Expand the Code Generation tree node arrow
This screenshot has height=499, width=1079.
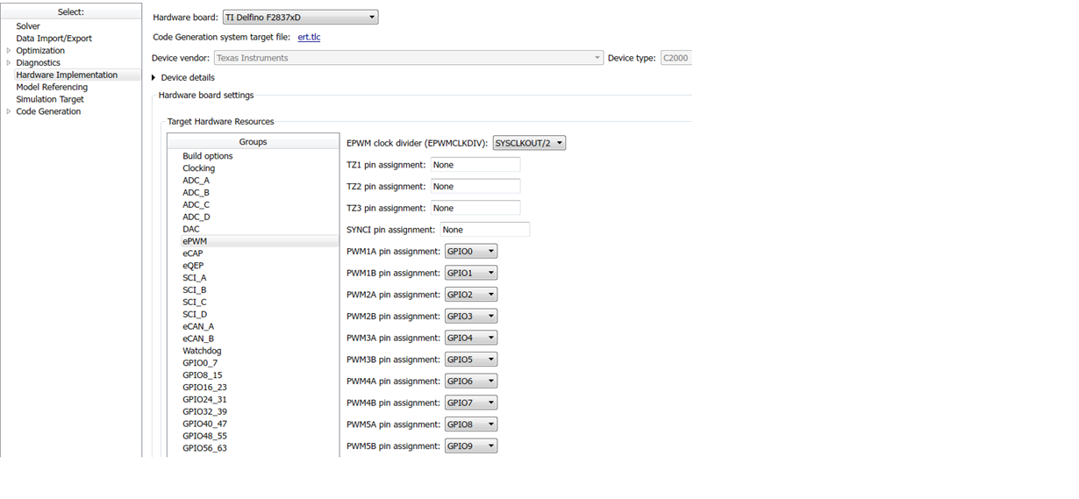pyautogui.click(x=9, y=111)
